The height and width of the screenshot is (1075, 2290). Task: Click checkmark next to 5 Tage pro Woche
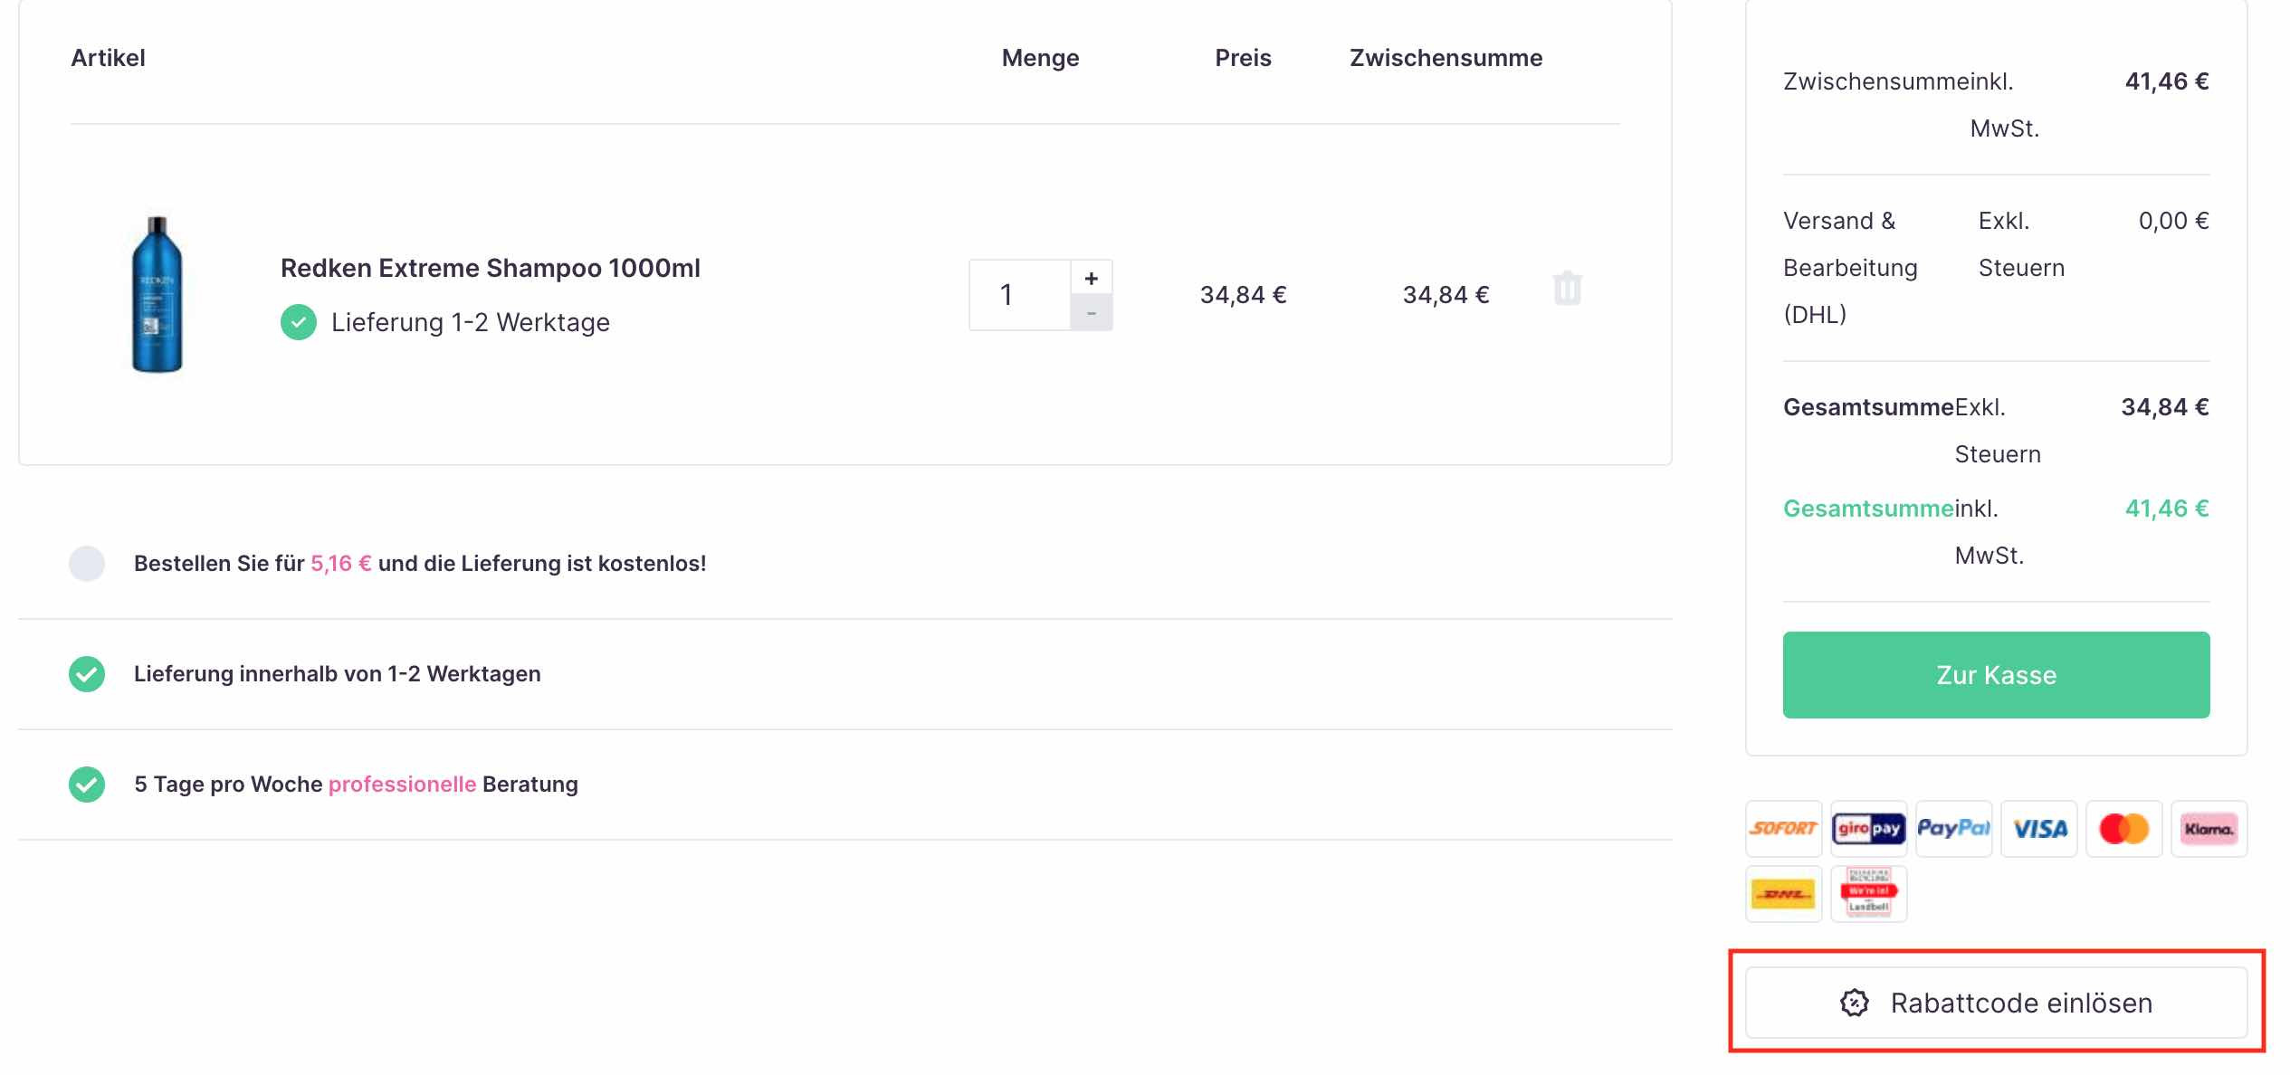click(x=87, y=785)
